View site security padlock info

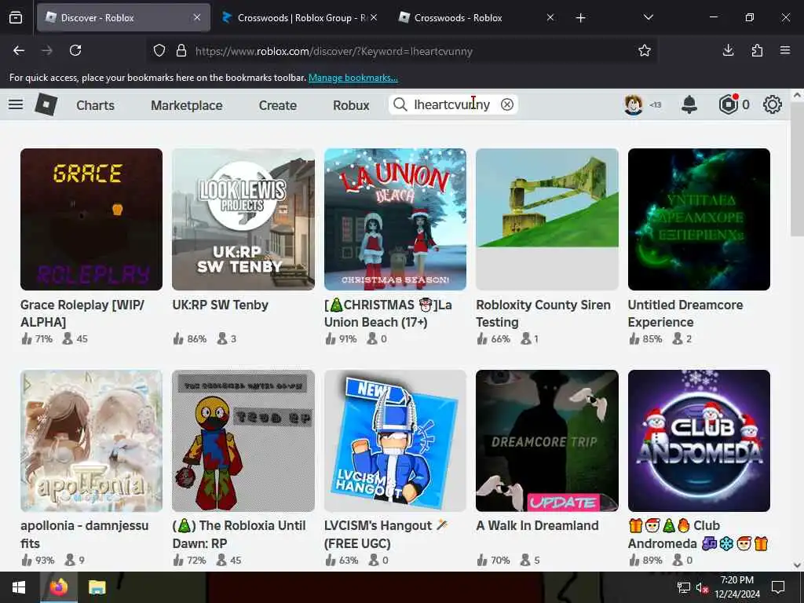tap(181, 51)
